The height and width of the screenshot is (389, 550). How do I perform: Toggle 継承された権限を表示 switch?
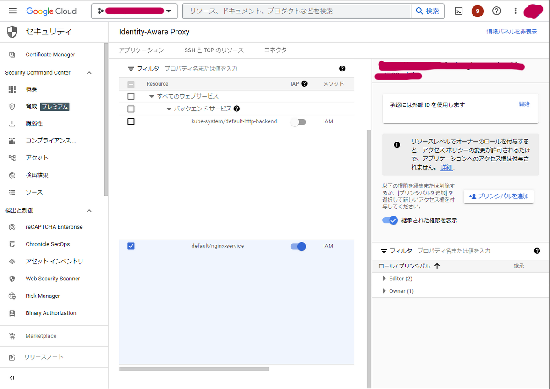pos(390,220)
